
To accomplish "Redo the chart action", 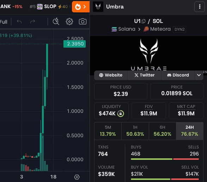I will pos(32,22).
